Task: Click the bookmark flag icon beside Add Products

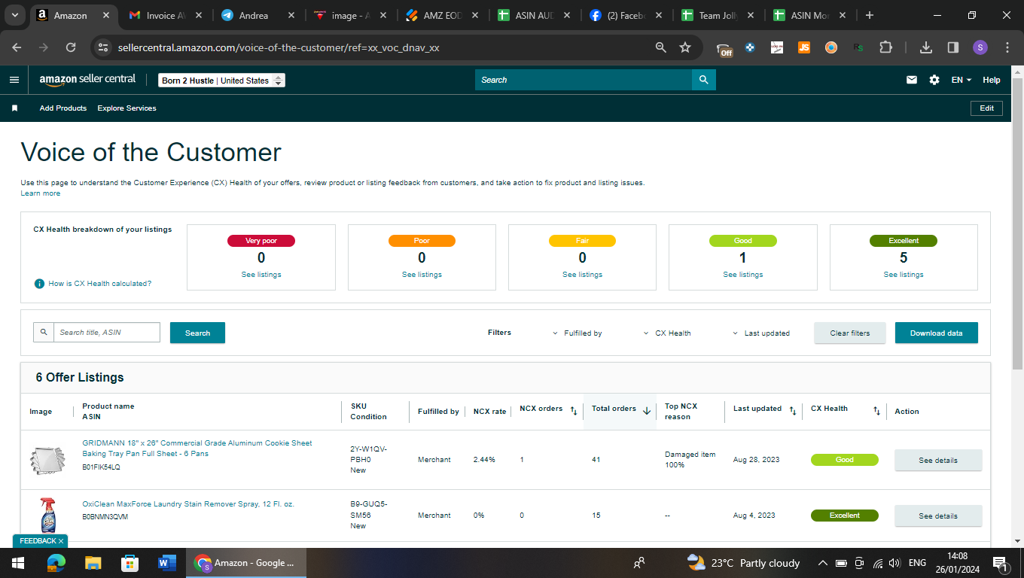Action: pos(14,108)
